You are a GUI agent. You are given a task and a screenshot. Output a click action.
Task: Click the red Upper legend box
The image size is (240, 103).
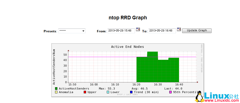tap(85, 92)
